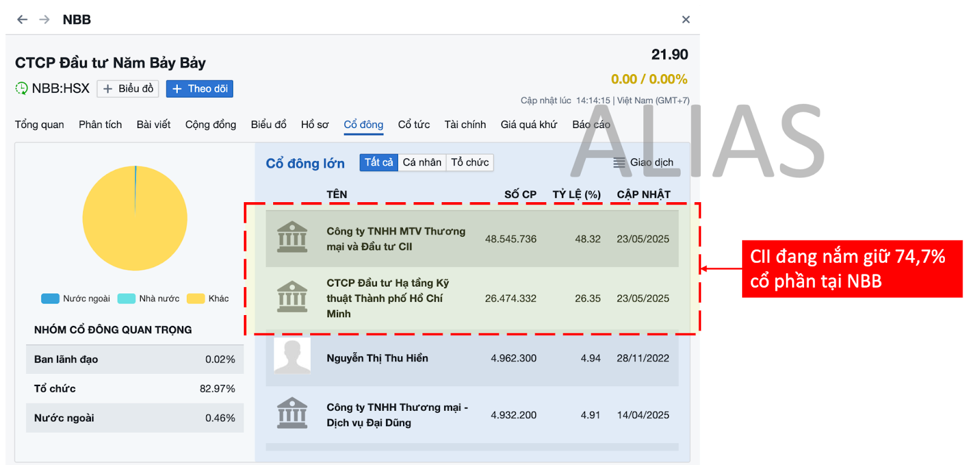Open Giao dịch list link

coord(652,163)
